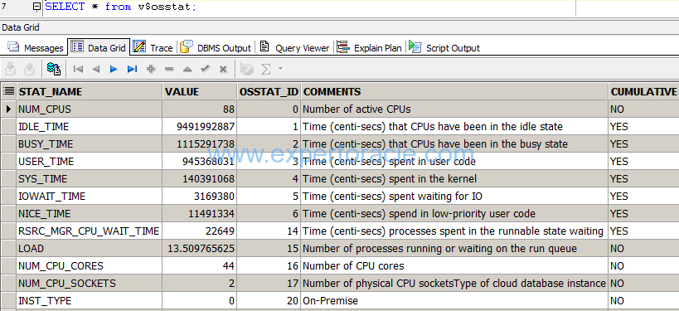Click value 11491334 cell
Image resolution: width=679 pixels, height=311 pixels.
pos(200,213)
